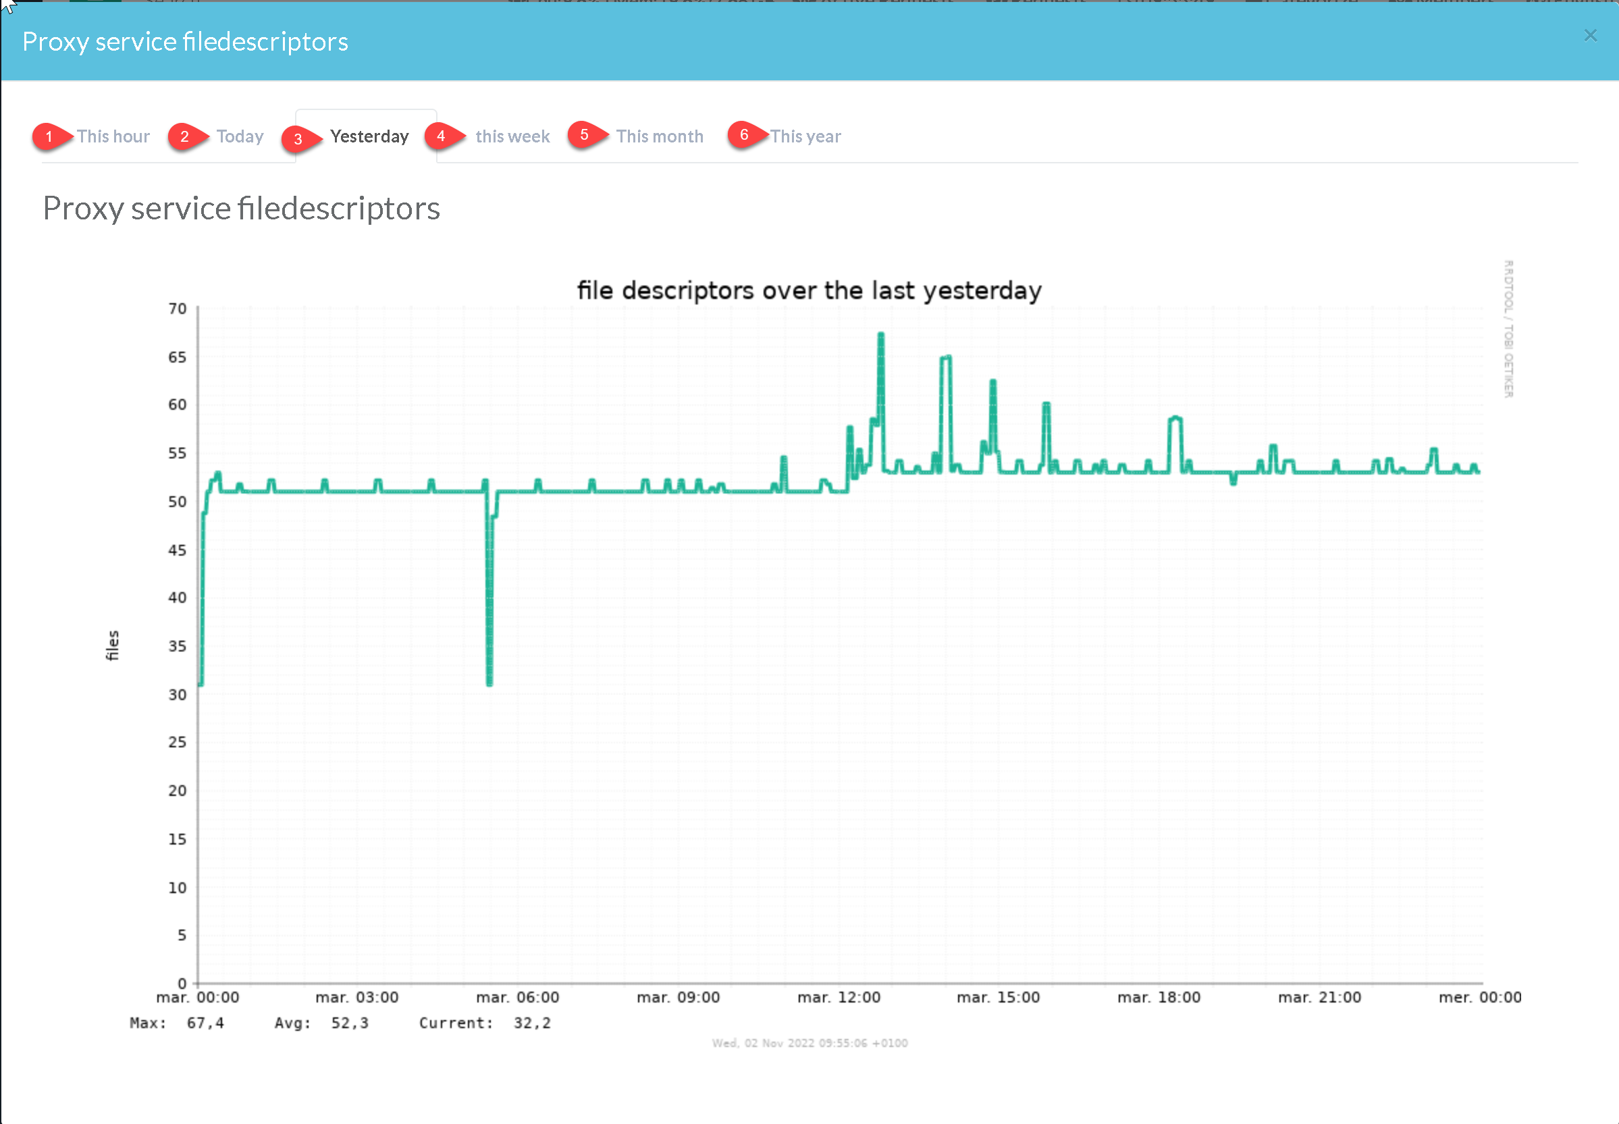The image size is (1619, 1124).
Task: Click red marker number 4
Action: 441,136
